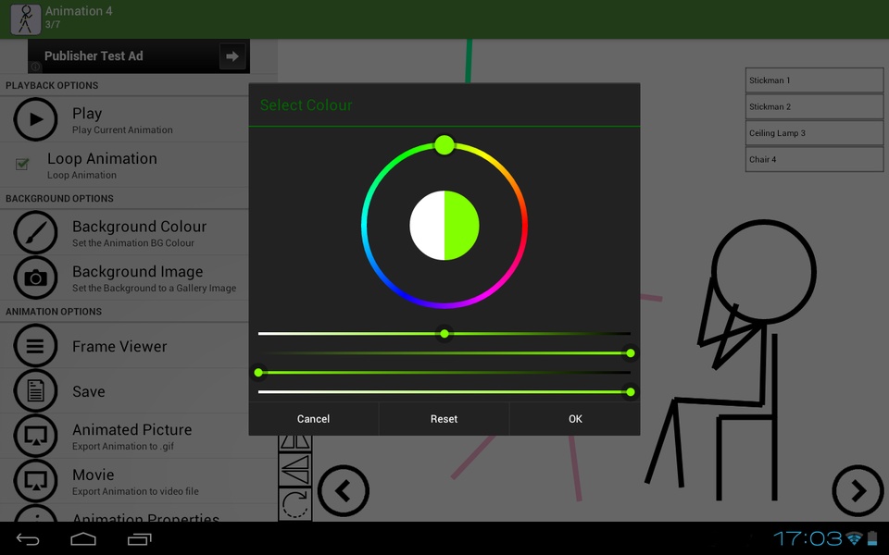889x555 pixels.
Task: Select Stickman 1 in object list
Action: point(814,80)
